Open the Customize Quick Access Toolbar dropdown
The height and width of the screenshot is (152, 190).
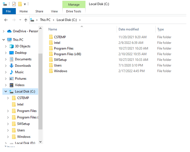(x=25, y=4)
